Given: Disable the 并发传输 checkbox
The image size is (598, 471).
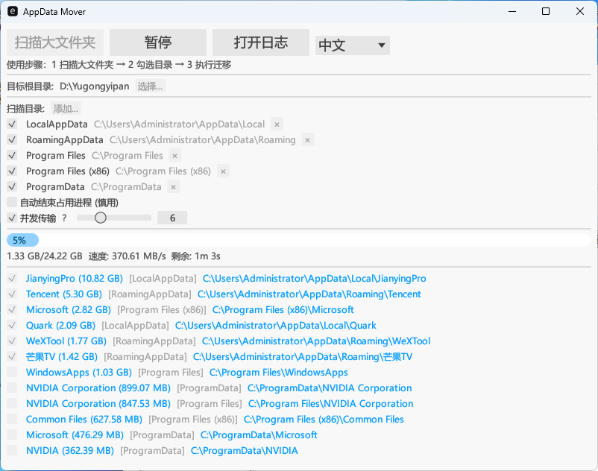Looking at the screenshot, I should [11, 217].
